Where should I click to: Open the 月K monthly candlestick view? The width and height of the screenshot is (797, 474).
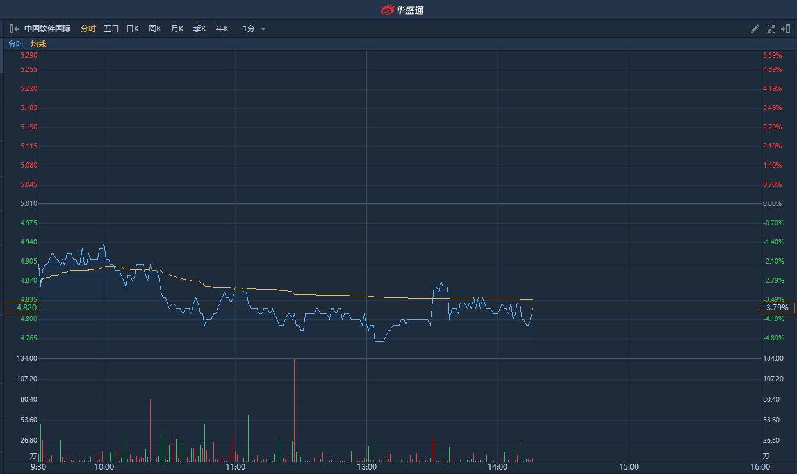[177, 29]
